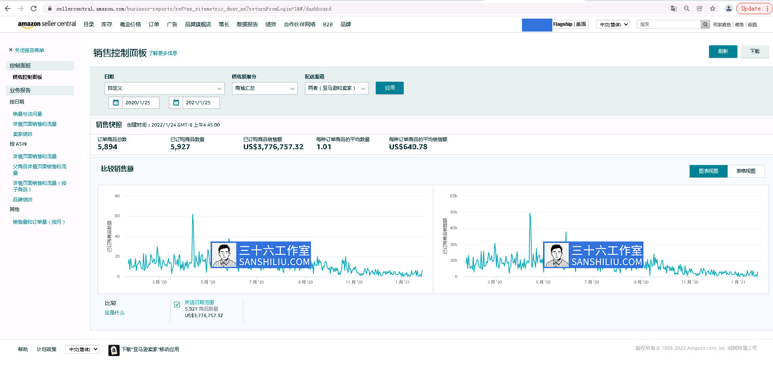Viewport: 773px width, 383px height.
Task: Click the start date field 2020/1/25
Action: click(x=141, y=103)
